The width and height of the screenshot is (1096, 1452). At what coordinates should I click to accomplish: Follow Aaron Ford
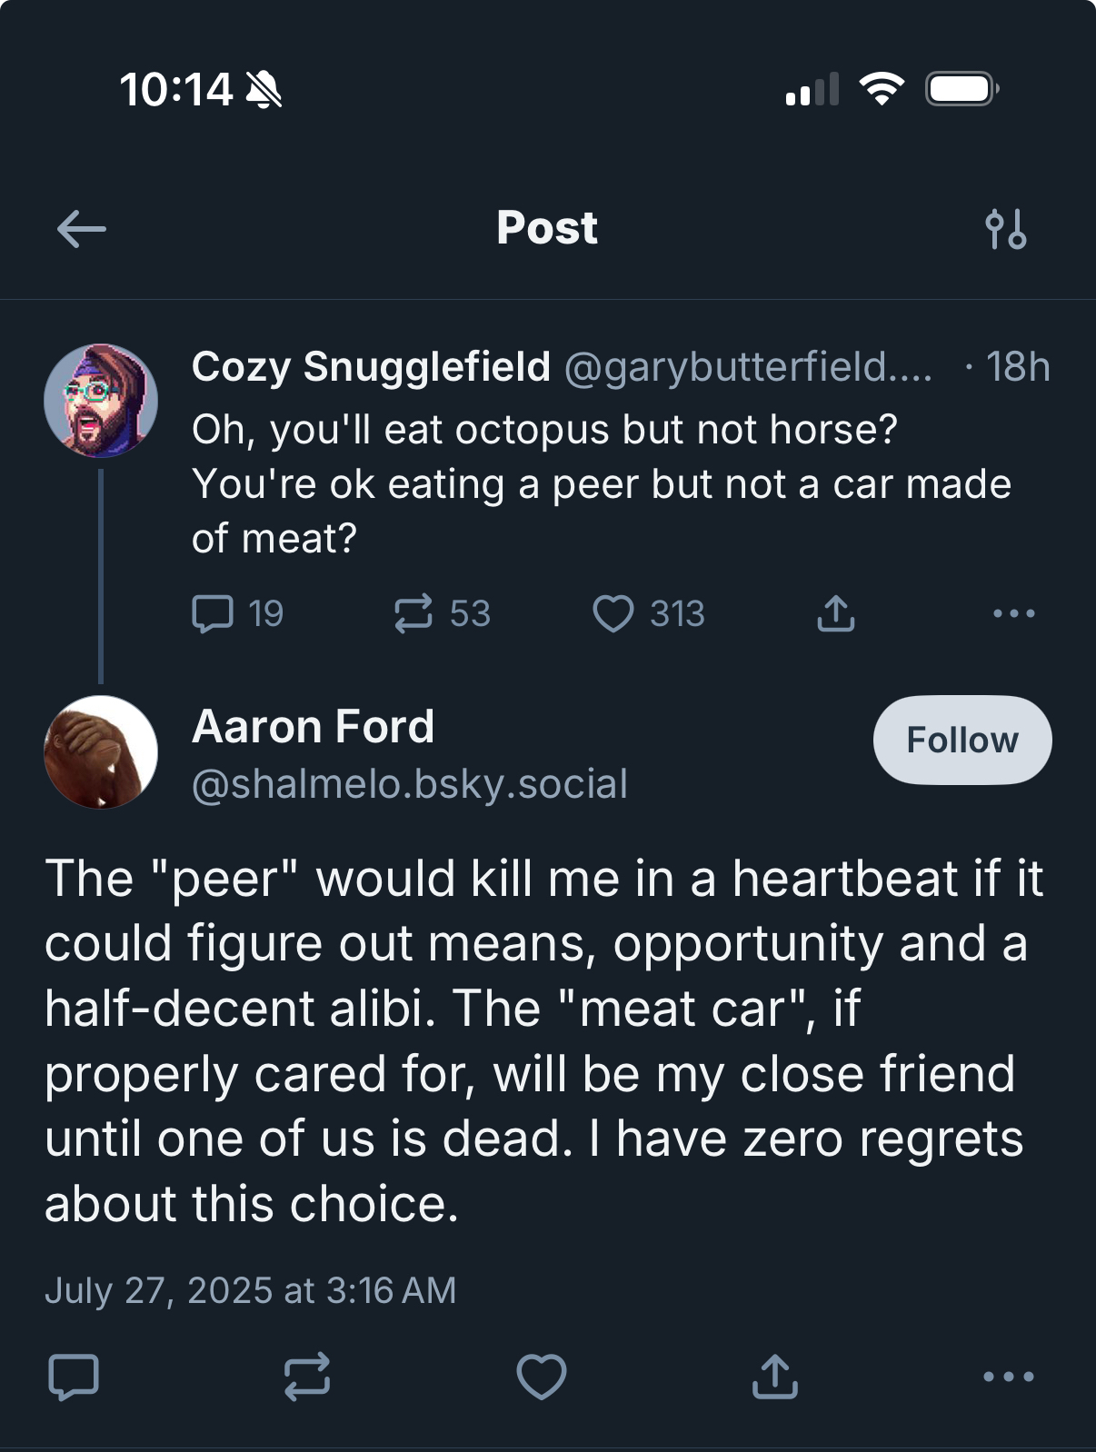(962, 740)
